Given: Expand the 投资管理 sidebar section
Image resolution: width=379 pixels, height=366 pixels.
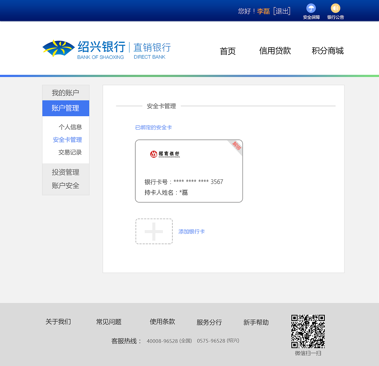Looking at the screenshot, I should click(65, 172).
